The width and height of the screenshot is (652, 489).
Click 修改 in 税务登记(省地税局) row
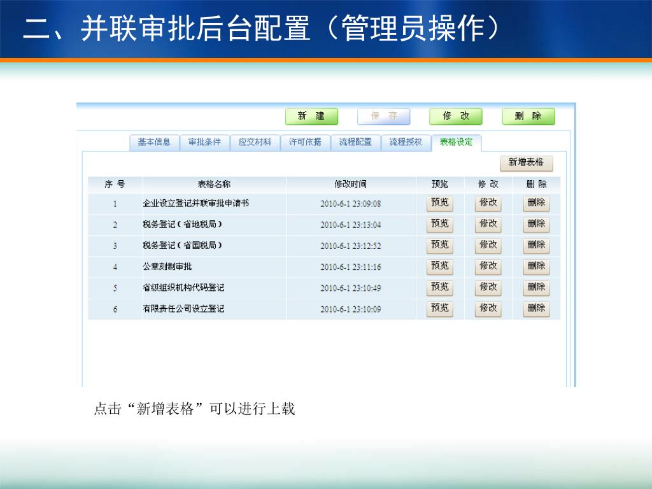point(488,224)
